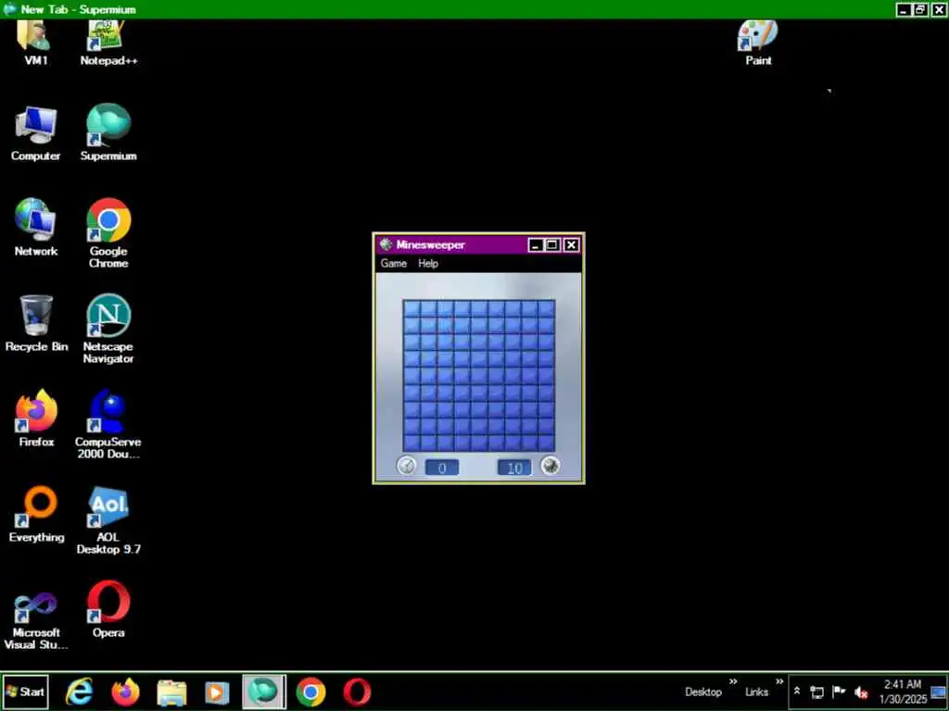
Task: Select the Computer desktop icon
Action: point(36,134)
